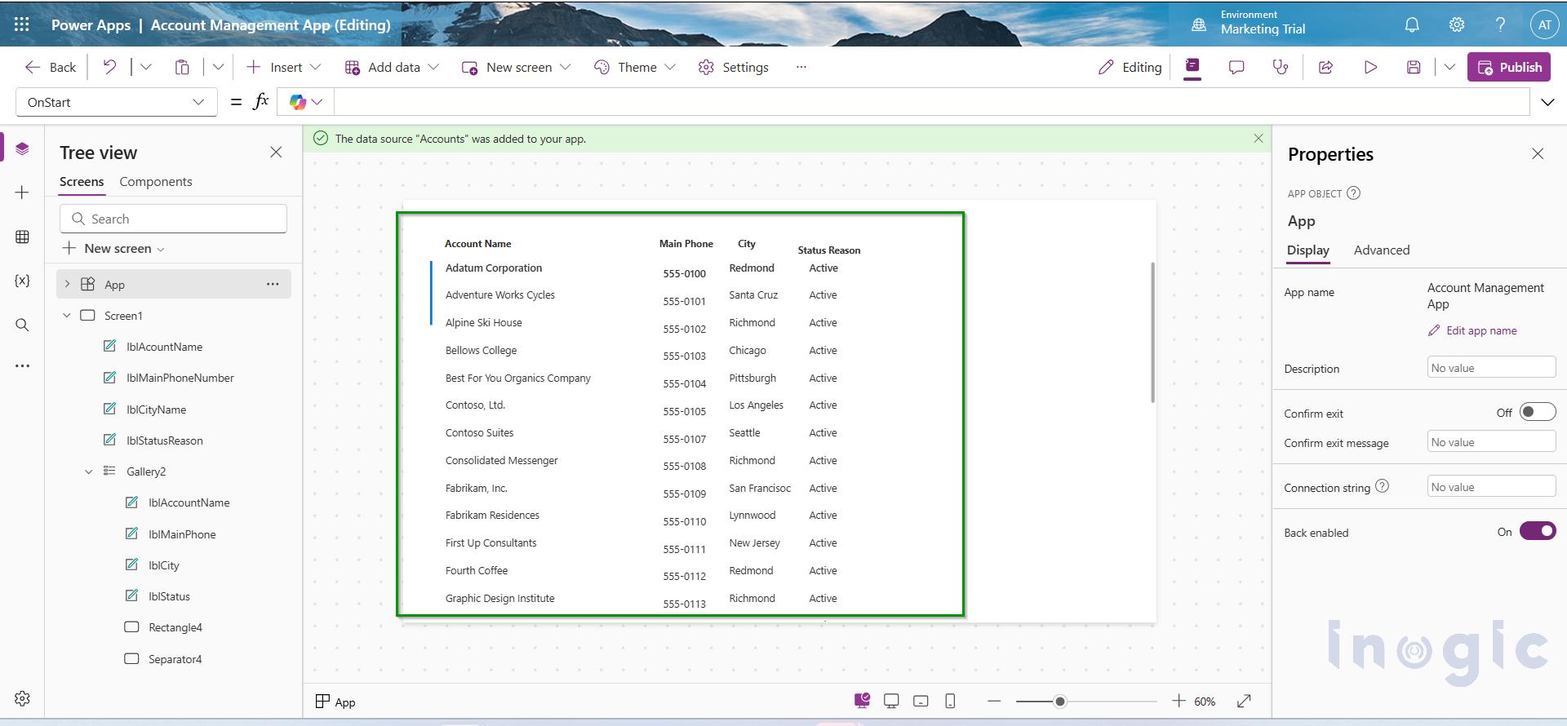Screen dimensions: 1567x726
Task: Open the Undo dropdown arrow
Action: point(146,67)
